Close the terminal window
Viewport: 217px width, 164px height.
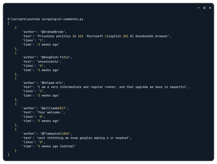pos(210,7)
